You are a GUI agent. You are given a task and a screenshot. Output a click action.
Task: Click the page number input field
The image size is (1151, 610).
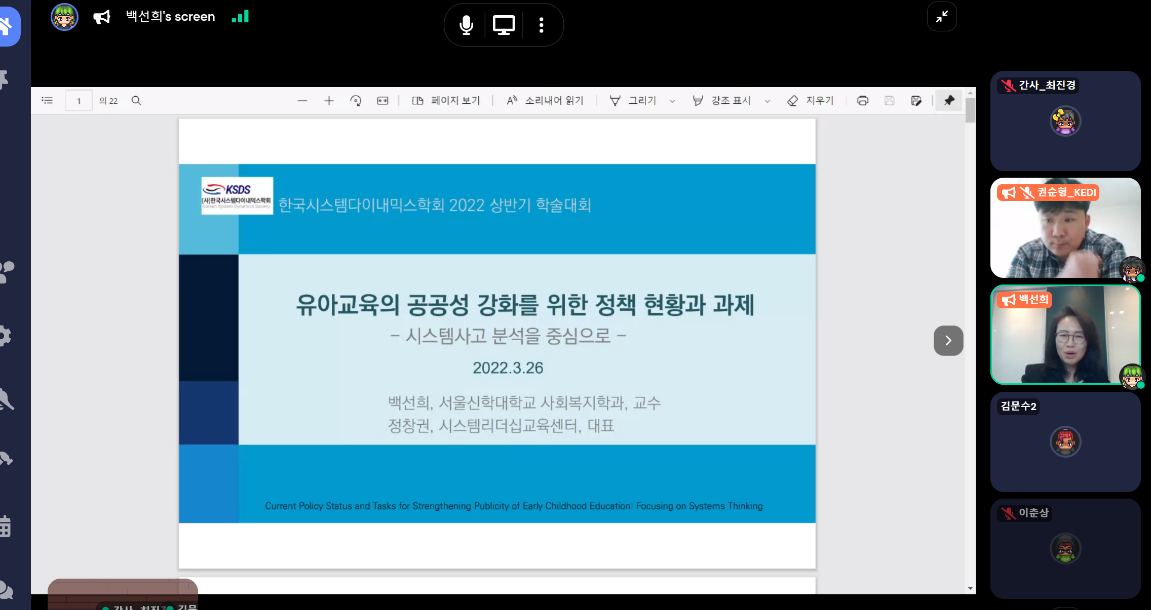point(79,100)
